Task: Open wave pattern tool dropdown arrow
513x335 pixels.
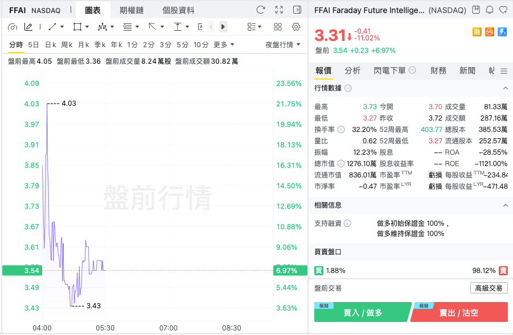Action: (x=112, y=27)
